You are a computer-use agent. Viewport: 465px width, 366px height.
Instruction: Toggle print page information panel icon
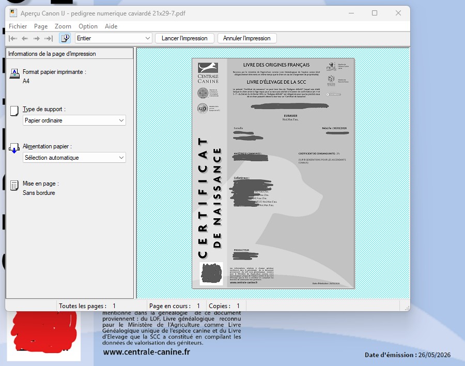[x=65, y=38]
